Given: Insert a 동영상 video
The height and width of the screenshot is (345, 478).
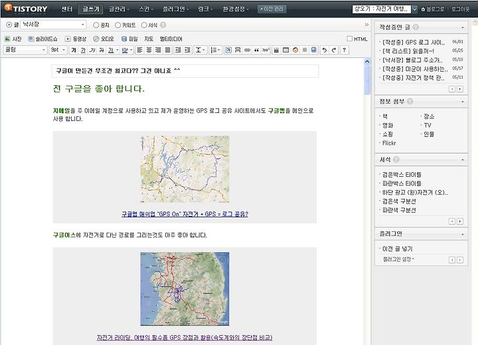Looking at the screenshot, I should 76,39.
